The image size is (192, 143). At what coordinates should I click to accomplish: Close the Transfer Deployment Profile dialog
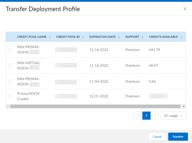[x=185, y=9]
